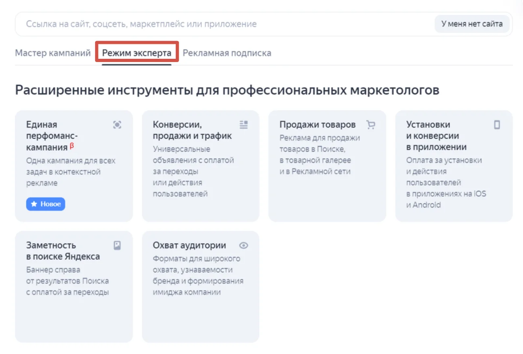Image resolution: width=523 pixels, height=354 pixels.
Task: Click the phone icon on Установки и конверсии card
Action: 497,125
